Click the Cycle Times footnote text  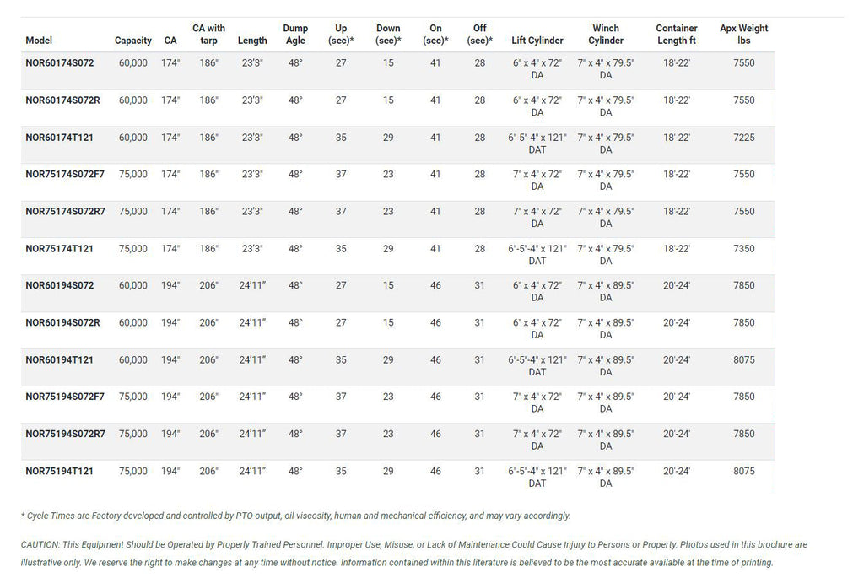pos(296,516)
